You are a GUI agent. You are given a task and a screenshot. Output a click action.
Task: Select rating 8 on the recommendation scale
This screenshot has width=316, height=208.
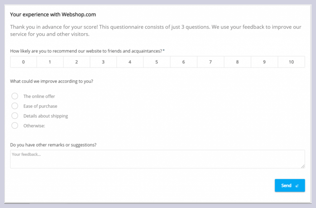237,62
